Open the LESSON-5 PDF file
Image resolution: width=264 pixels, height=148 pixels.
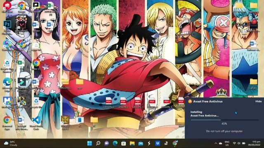click(x=167, y=102)
